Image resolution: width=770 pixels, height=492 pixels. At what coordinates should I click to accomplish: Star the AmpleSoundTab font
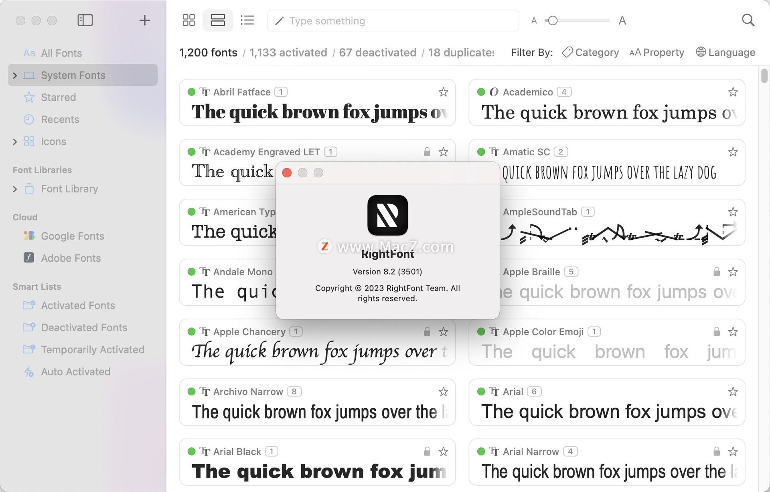733,211
